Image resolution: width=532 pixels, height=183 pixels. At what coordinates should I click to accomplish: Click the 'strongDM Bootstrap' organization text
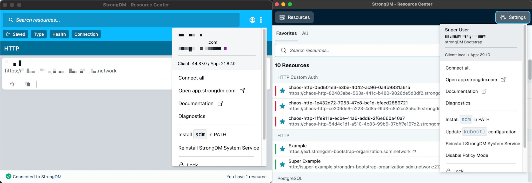[x=463, y=42]
